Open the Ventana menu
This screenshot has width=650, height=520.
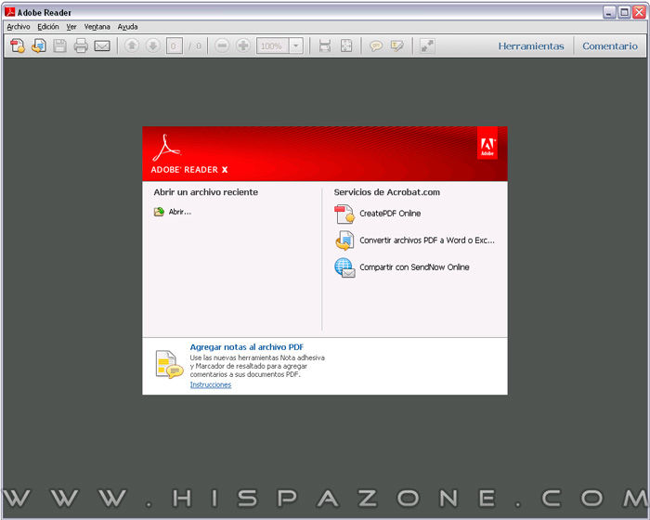[97, 27]
